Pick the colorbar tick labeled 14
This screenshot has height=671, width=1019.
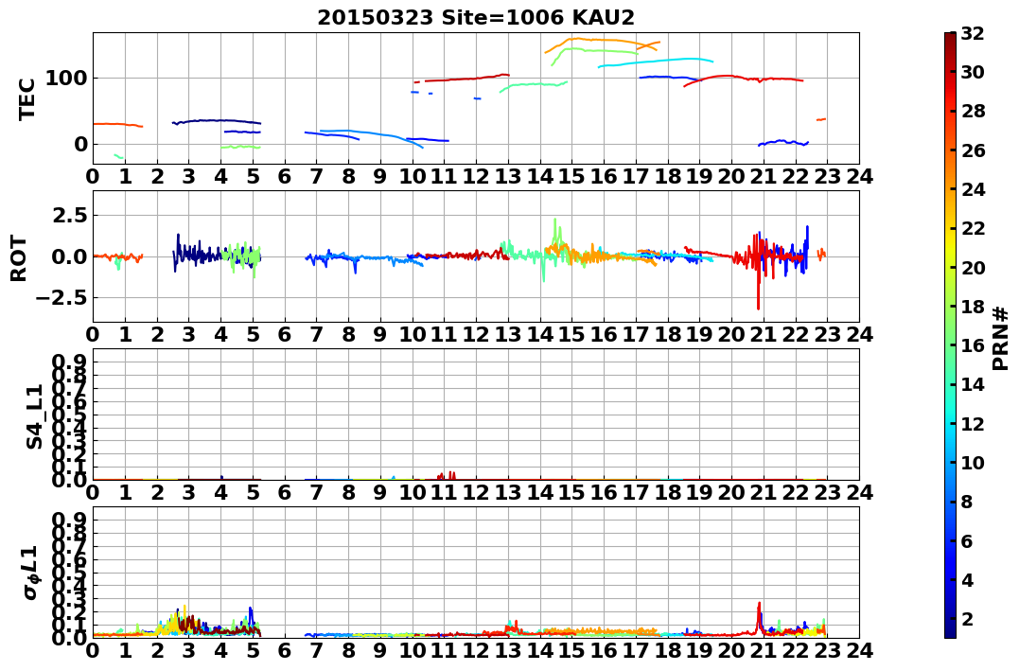[x=973, y=384]
